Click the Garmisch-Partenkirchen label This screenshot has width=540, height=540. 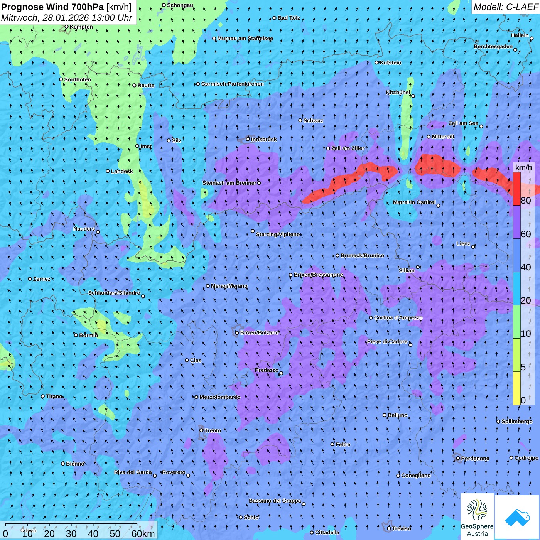coord(233,84)
